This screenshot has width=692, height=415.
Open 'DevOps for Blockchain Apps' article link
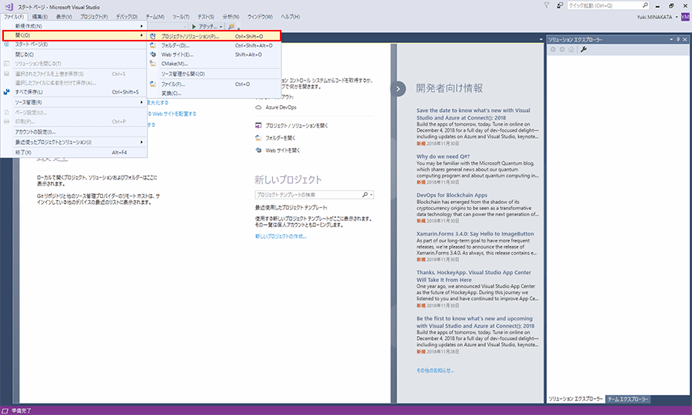pos(452,195)
